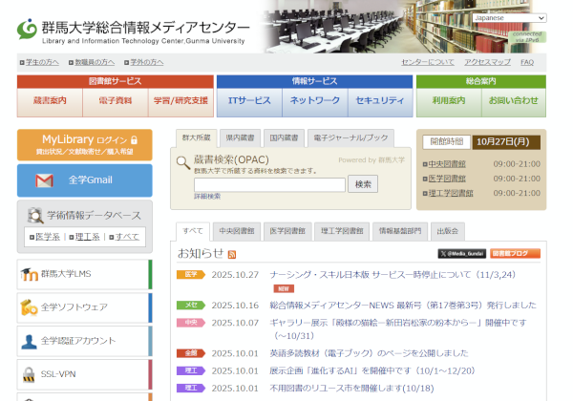Click the connected via IPv6 badge

pyautogui.click(x=527, y=37)
